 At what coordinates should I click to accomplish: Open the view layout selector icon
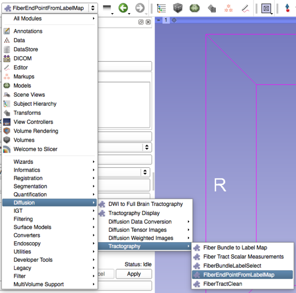pyautogui.click(x=266, y=8)
